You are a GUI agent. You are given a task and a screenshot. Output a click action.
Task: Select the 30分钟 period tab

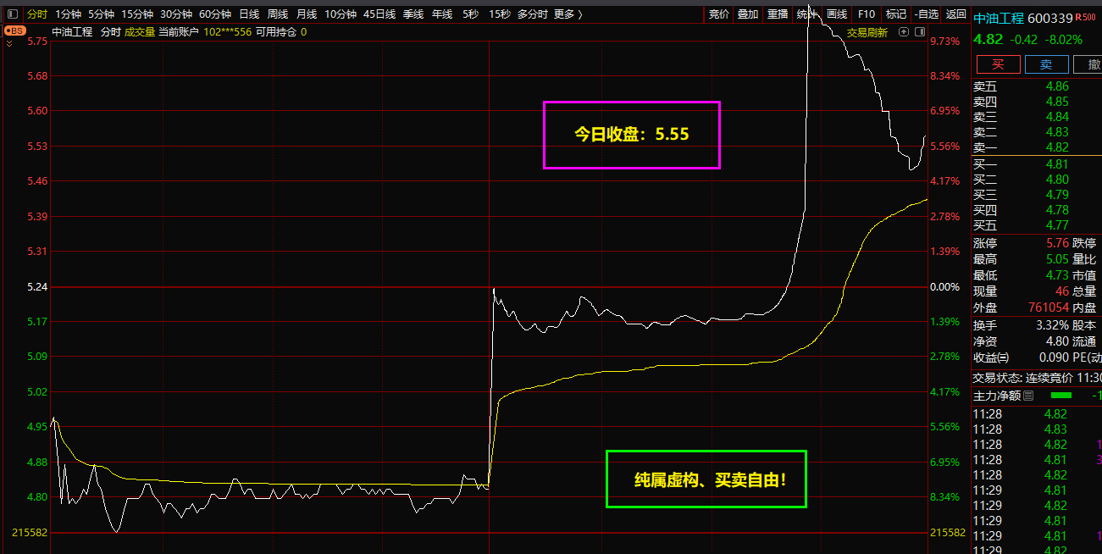pyautogui.click(x=176, y=14)
